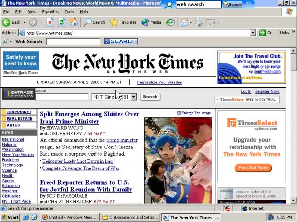The image size is (297, 222).
Task: Open Personalize Your Weather link
Action: (159, 82)
